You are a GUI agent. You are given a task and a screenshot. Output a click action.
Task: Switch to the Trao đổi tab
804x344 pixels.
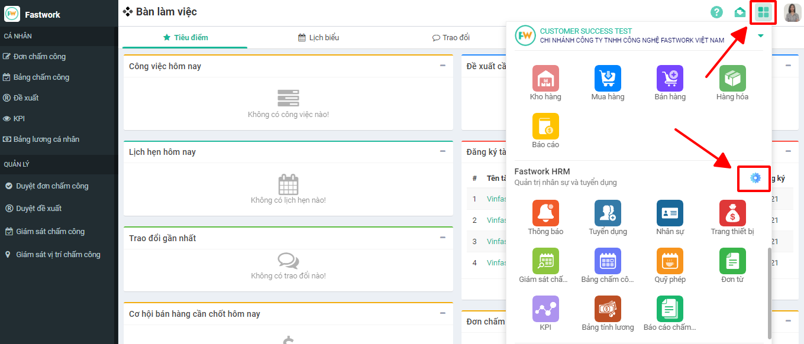tap(451, 38)
